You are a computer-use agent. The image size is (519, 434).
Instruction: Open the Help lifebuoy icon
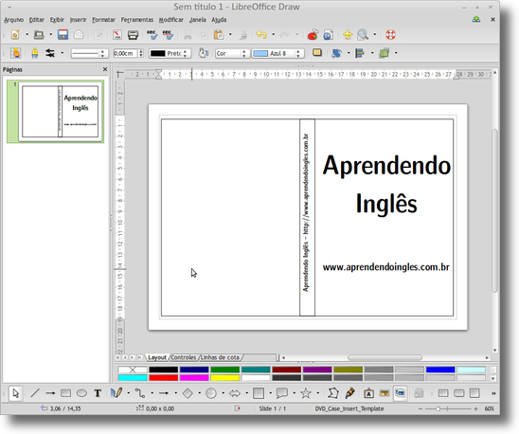tap(390, 34)
